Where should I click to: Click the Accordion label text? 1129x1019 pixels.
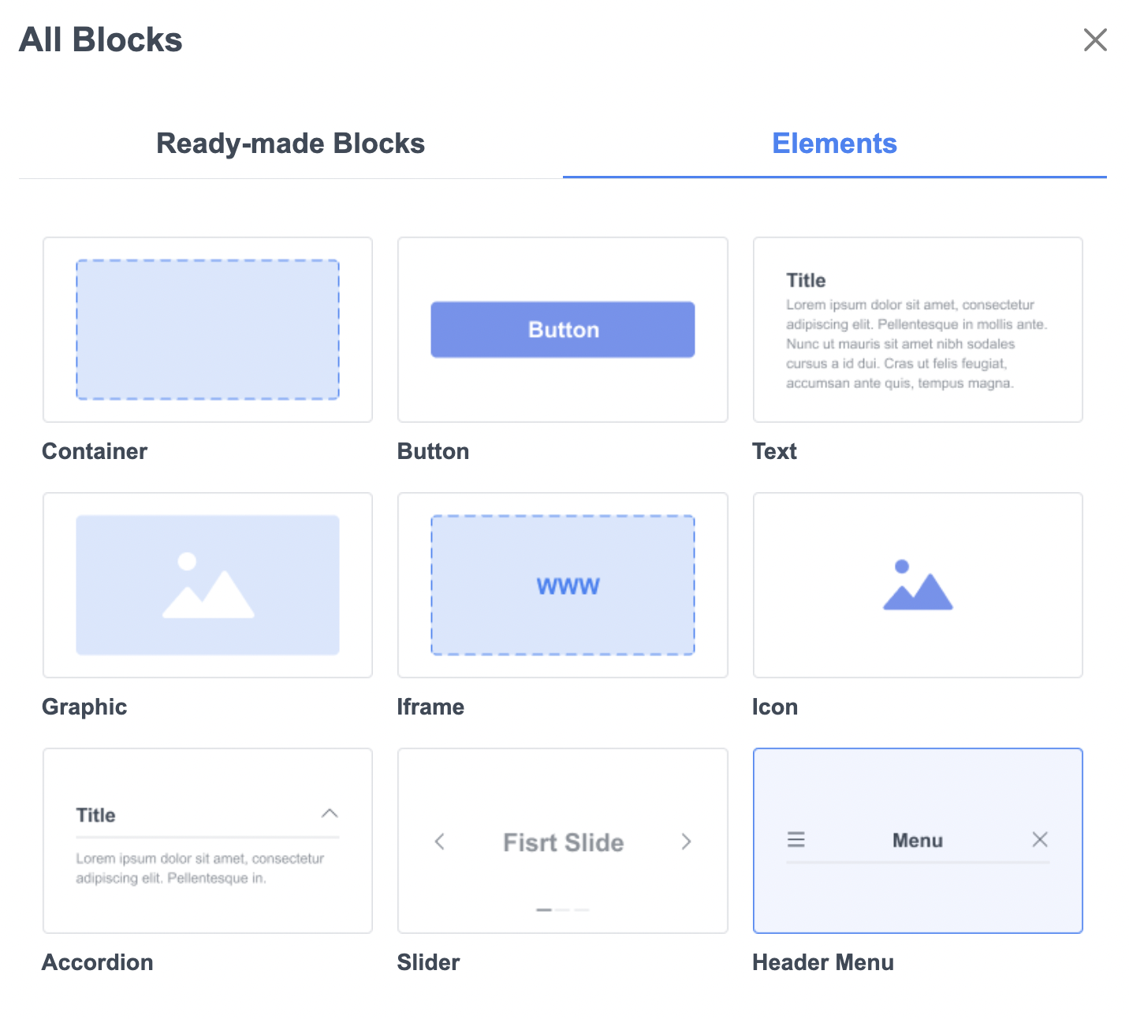98,962
